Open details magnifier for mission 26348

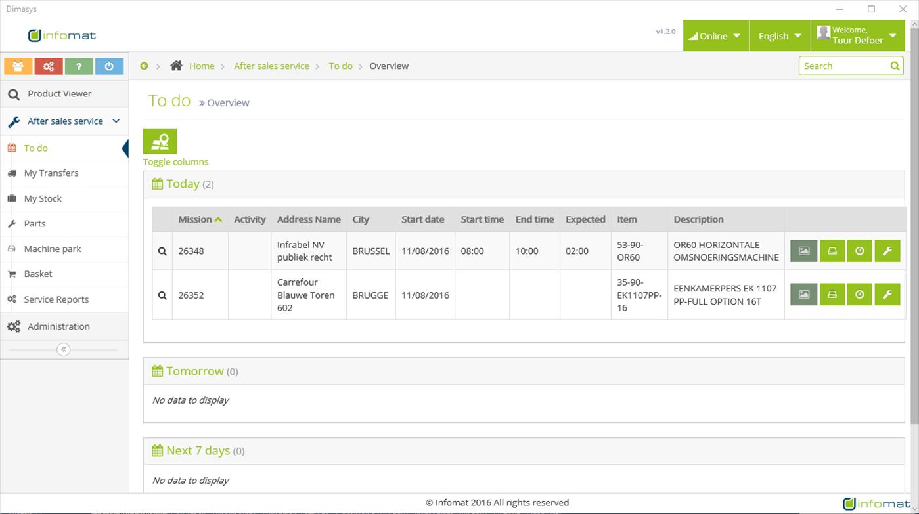point(162,251)
